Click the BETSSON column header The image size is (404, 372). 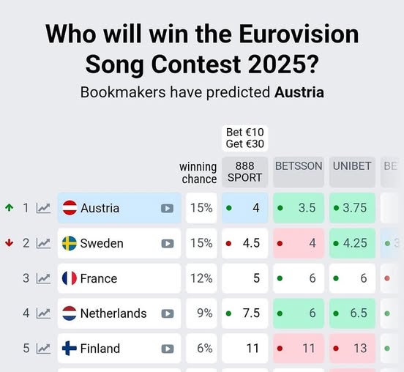point(299,172)
